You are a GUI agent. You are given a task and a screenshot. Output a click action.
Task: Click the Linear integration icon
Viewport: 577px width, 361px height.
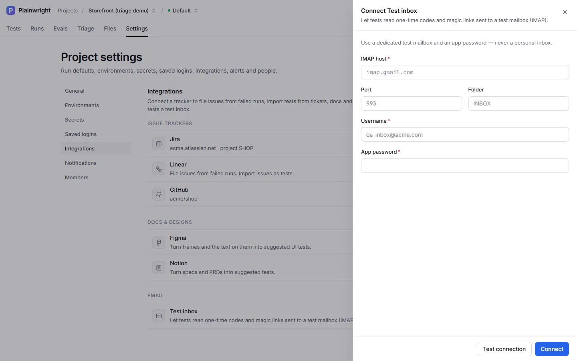pyautogui.click(x=159, y=169)
